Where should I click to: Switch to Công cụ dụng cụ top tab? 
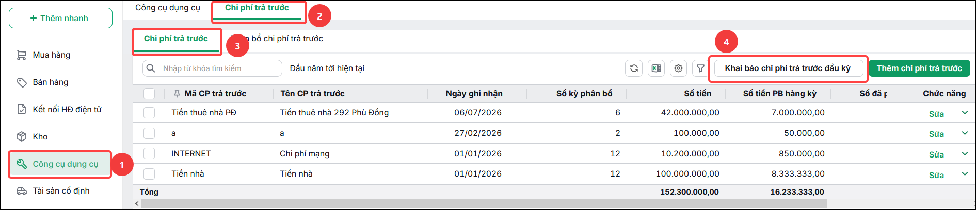tap(168, 8)
